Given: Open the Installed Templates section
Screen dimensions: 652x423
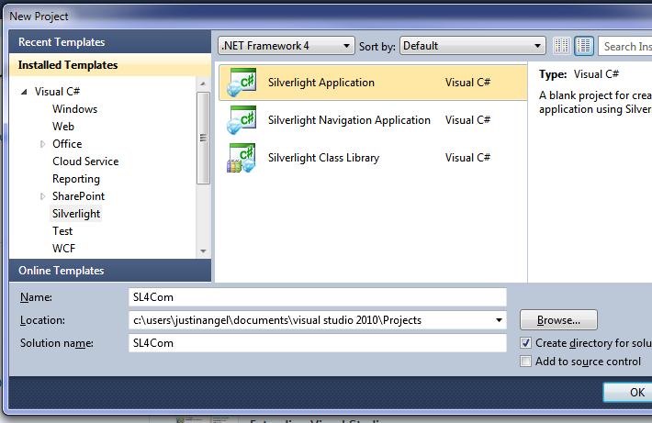Looking at the screenshot, I should 110,65.
